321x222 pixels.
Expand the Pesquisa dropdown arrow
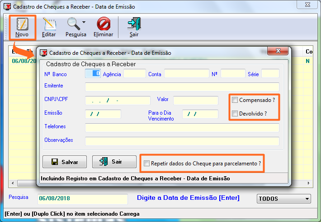pyautogui.click(x=84, y=22)
